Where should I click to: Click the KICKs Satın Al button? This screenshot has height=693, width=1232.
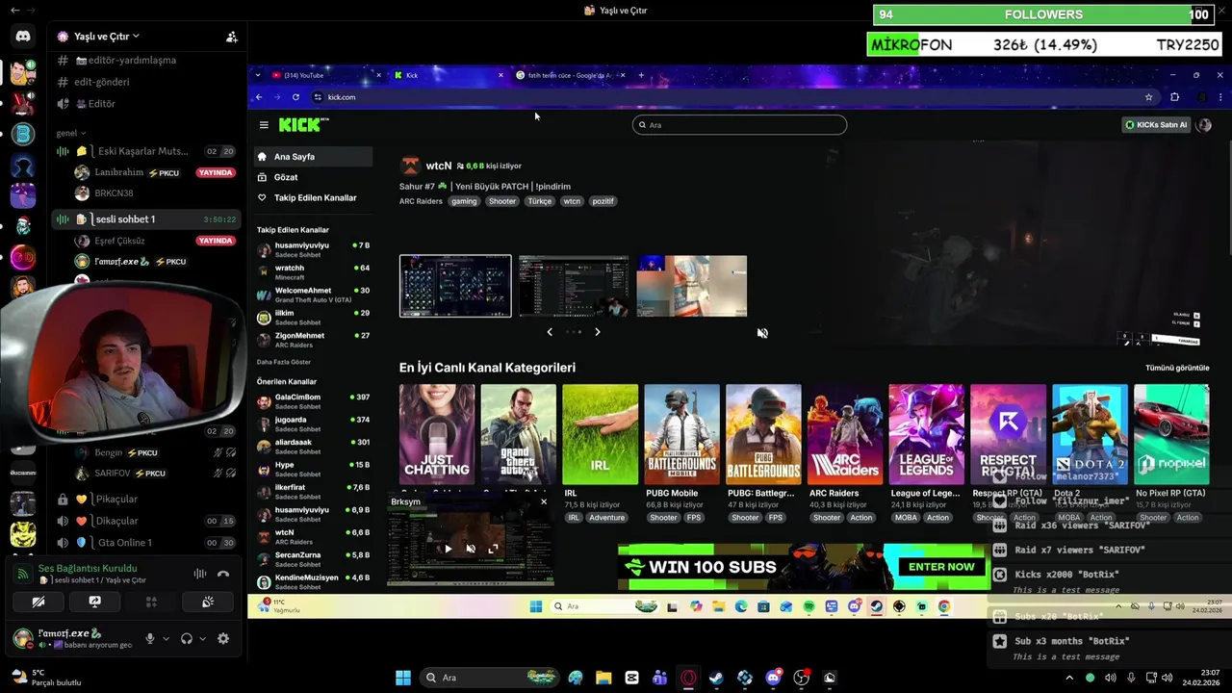[1156, 125]
